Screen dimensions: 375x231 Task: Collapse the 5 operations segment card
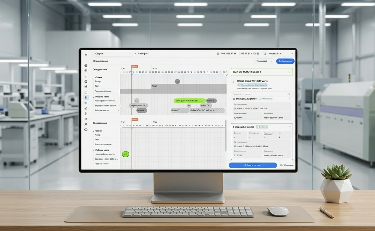click(x=289, y=127)
